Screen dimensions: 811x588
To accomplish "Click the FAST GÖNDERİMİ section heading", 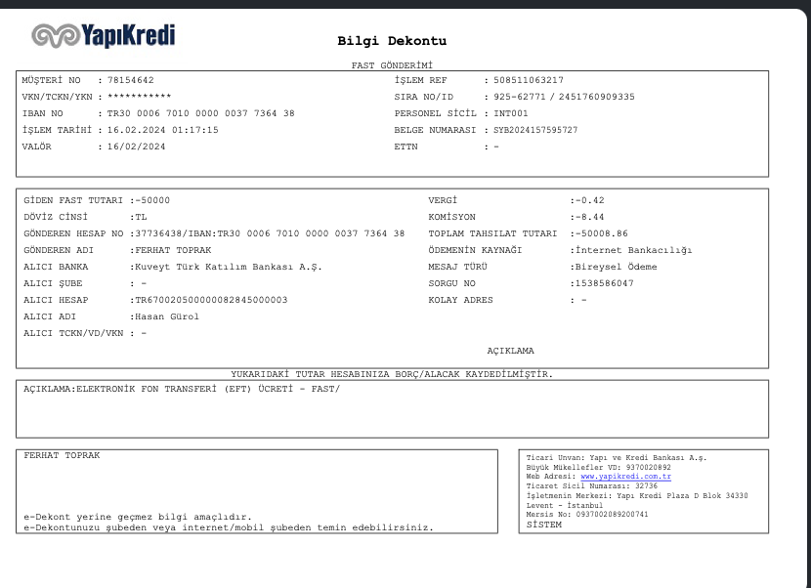I will coord(392,64).
